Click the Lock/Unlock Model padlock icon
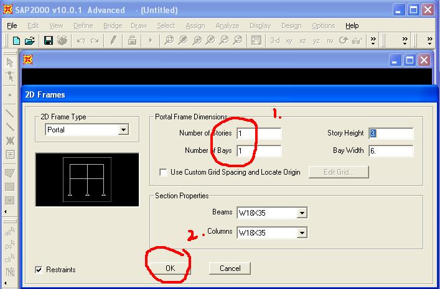The image size is (440, 289). (x=132, y=40)
